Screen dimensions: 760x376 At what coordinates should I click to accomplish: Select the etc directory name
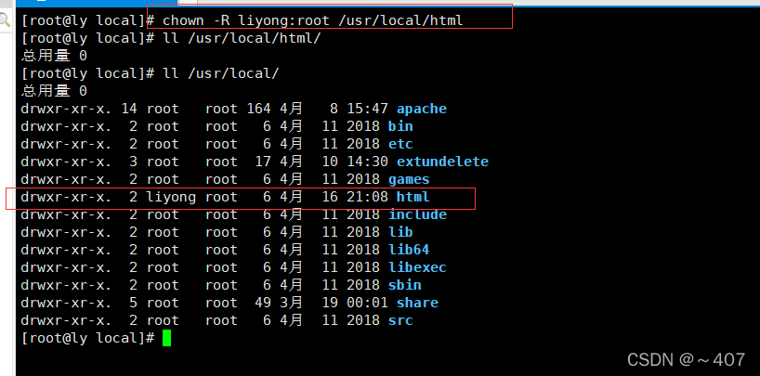(400, 144)
